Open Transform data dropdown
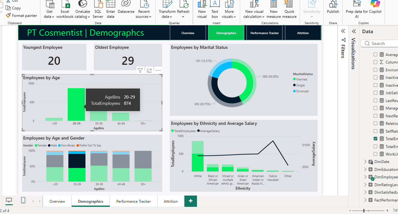 167,10
